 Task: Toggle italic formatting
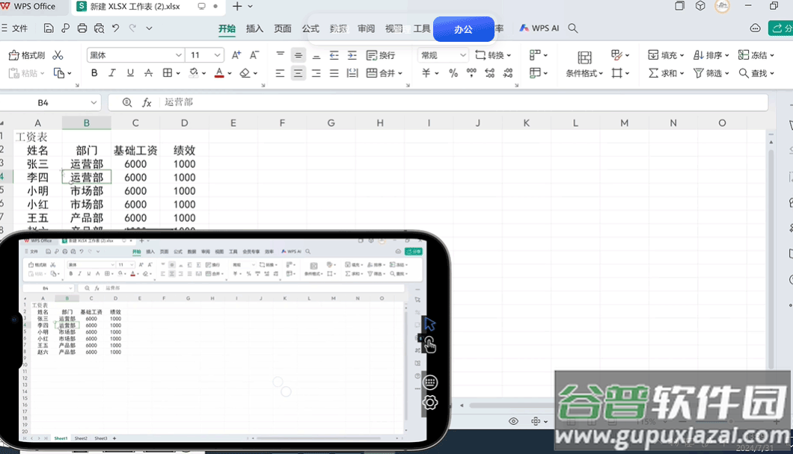point(111,73)
